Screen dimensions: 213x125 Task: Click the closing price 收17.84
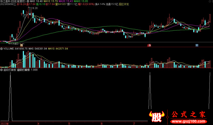(50, 4)
